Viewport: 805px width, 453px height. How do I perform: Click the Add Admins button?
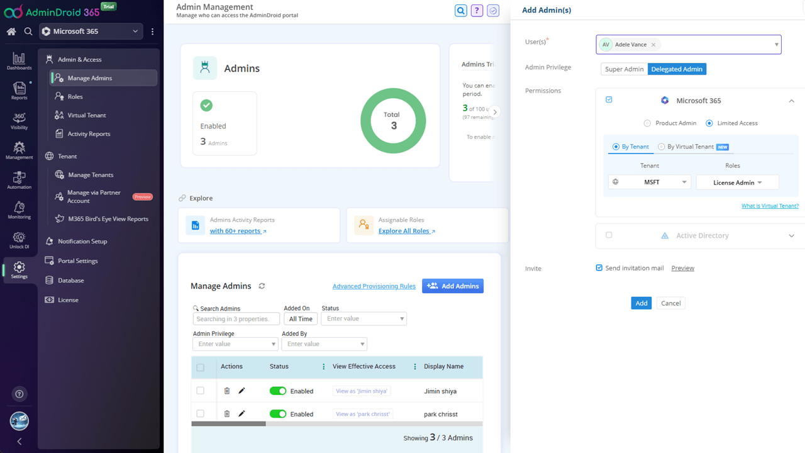pyautogui.click(x=453, y=286)
